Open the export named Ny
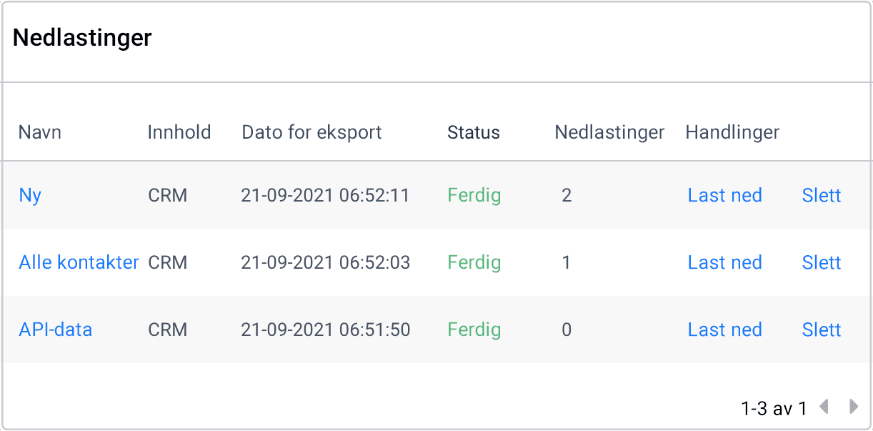This screenshot has height=431, width=873. point(30,195)
